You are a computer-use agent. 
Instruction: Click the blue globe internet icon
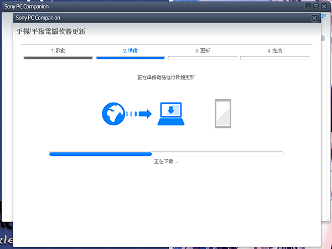tap(113, 114)
